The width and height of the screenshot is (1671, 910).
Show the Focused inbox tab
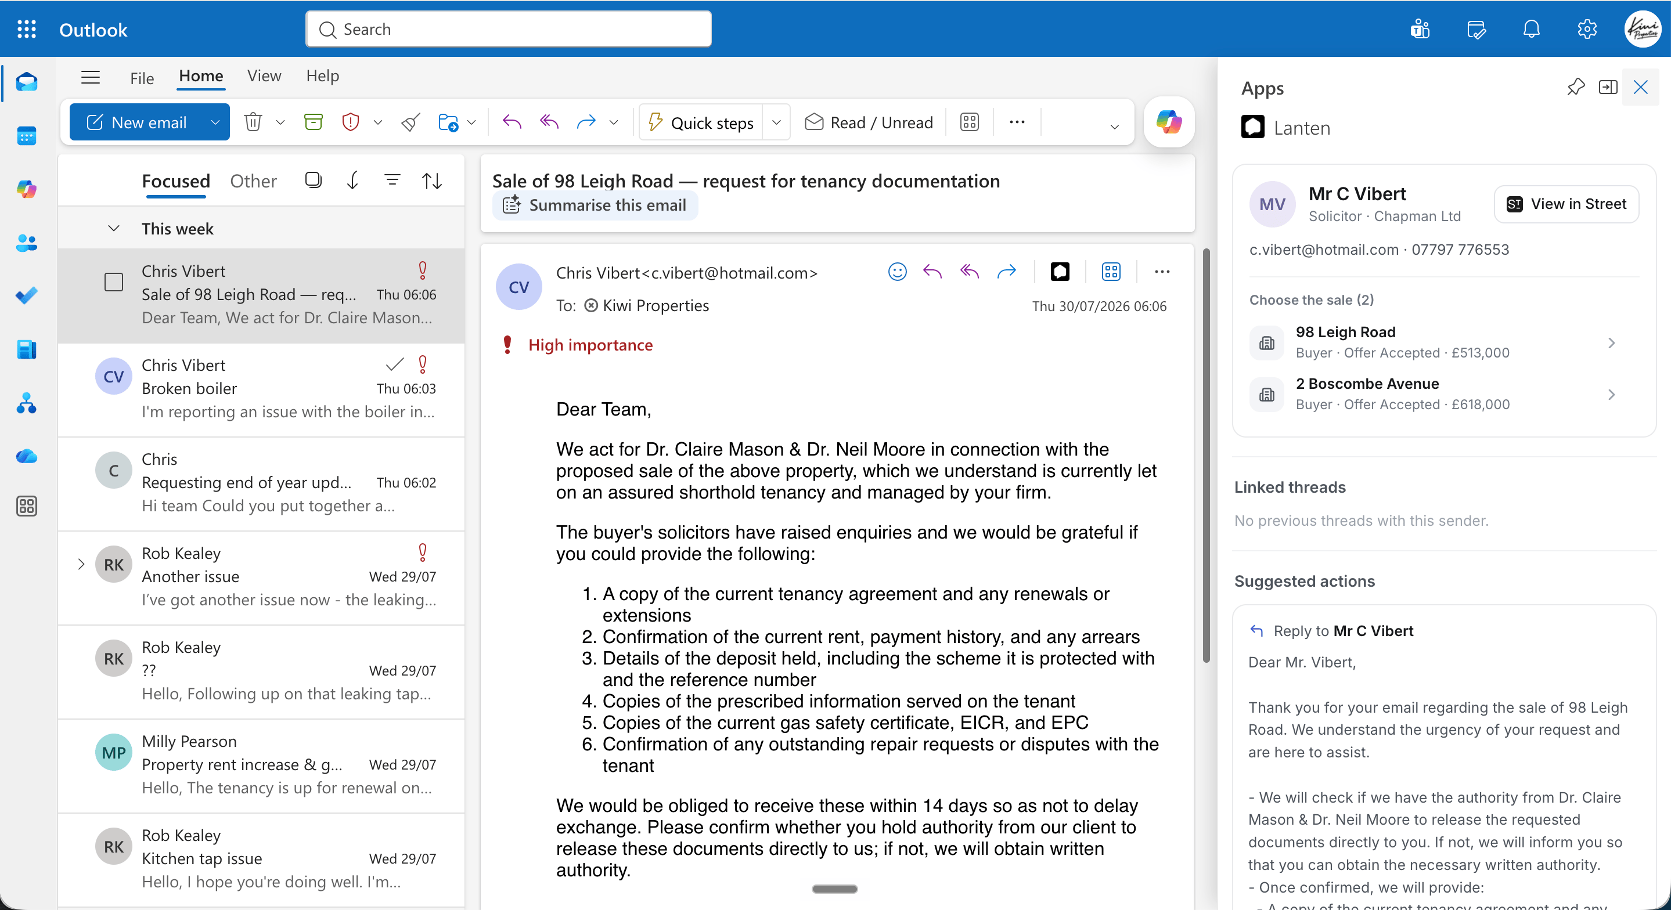(x=176, y=181)
